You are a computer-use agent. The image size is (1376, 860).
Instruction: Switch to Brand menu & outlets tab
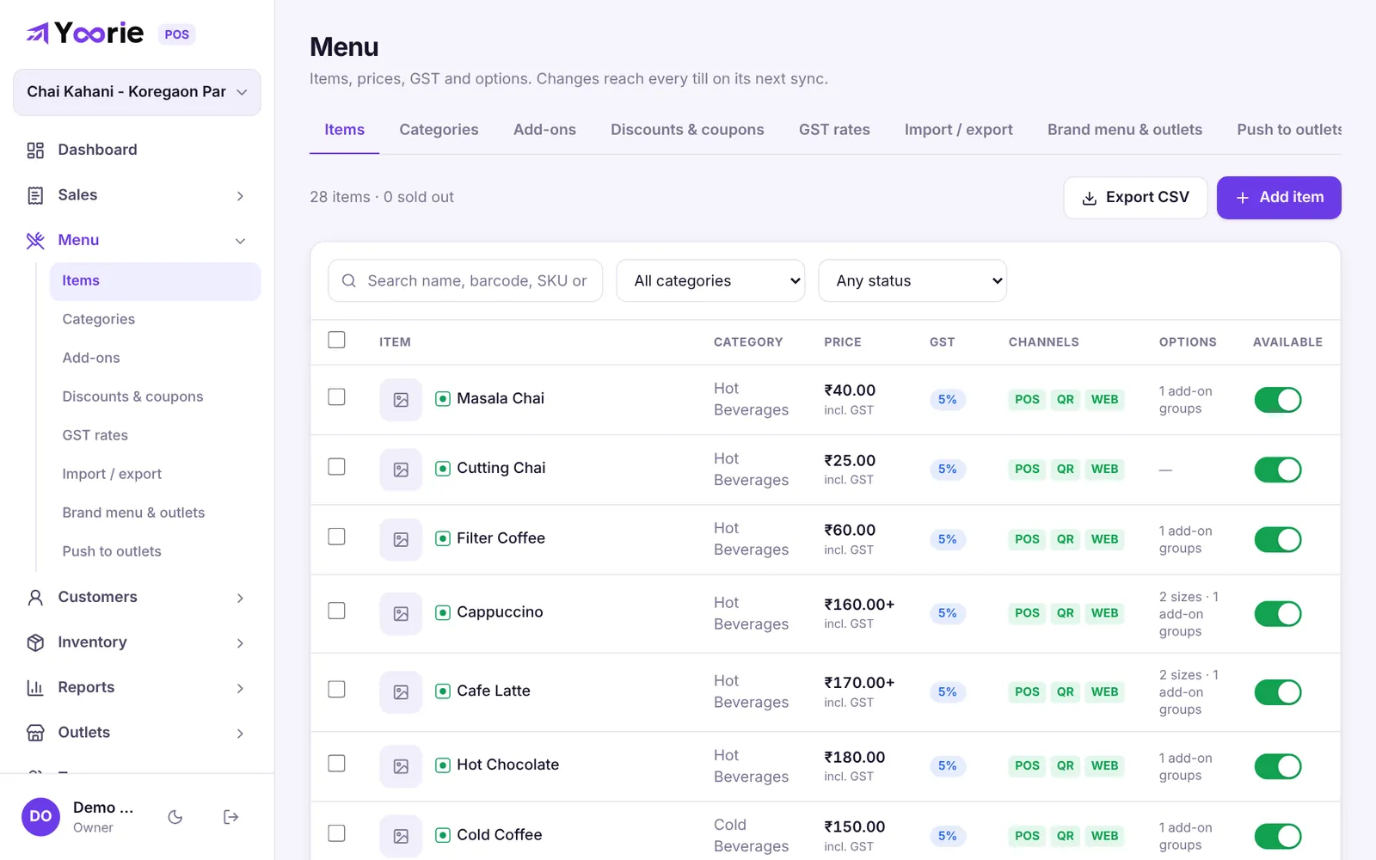pyautogui.click(x=1125, y=130)
